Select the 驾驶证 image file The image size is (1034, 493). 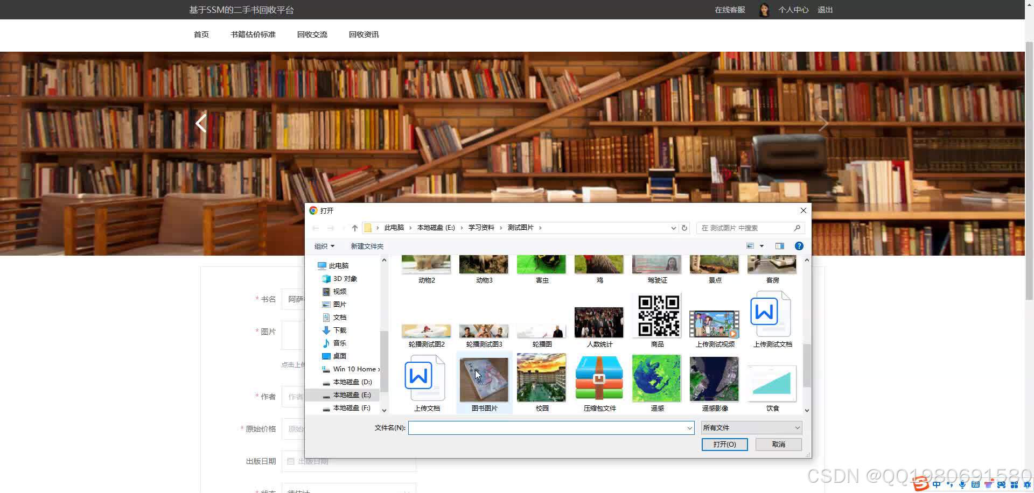657,270
